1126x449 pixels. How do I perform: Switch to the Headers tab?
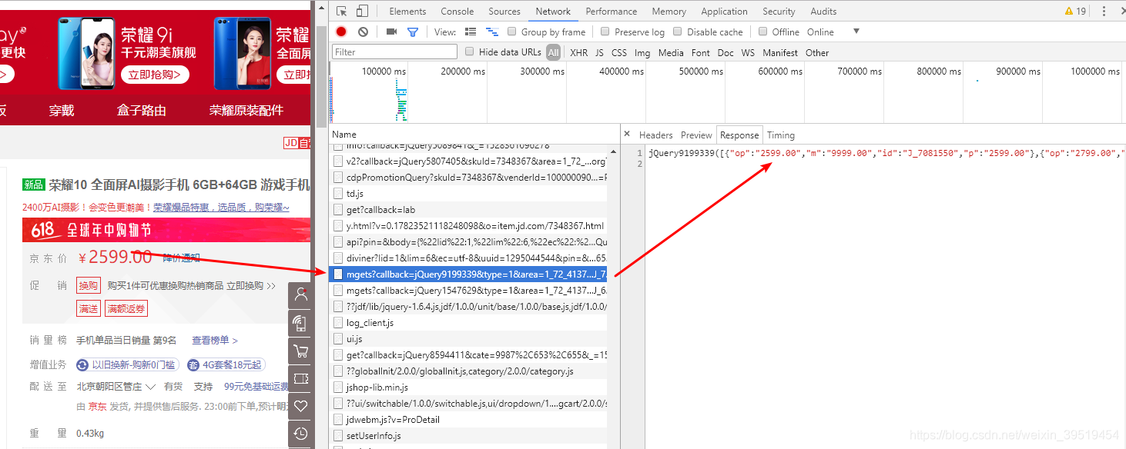[655, 135]
